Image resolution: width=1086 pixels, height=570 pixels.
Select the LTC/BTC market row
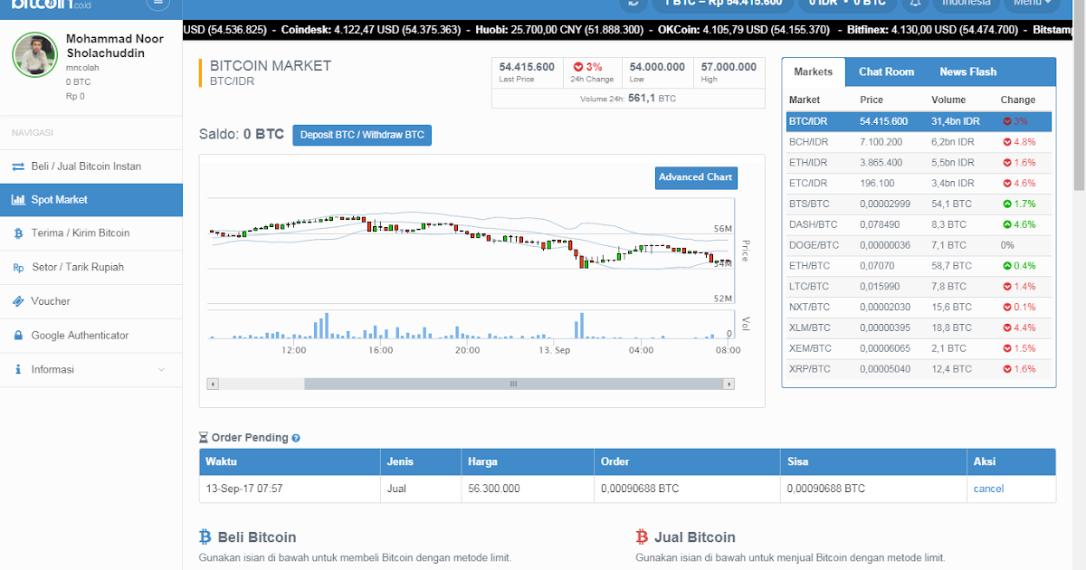pos(919,287)
